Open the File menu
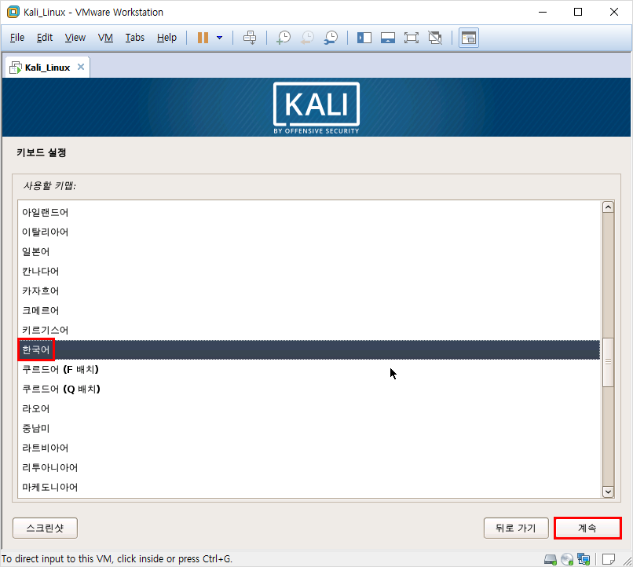The image size is (633, 567). tap(17, 38)
